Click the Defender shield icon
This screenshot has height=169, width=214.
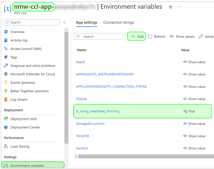coord(6,74)
